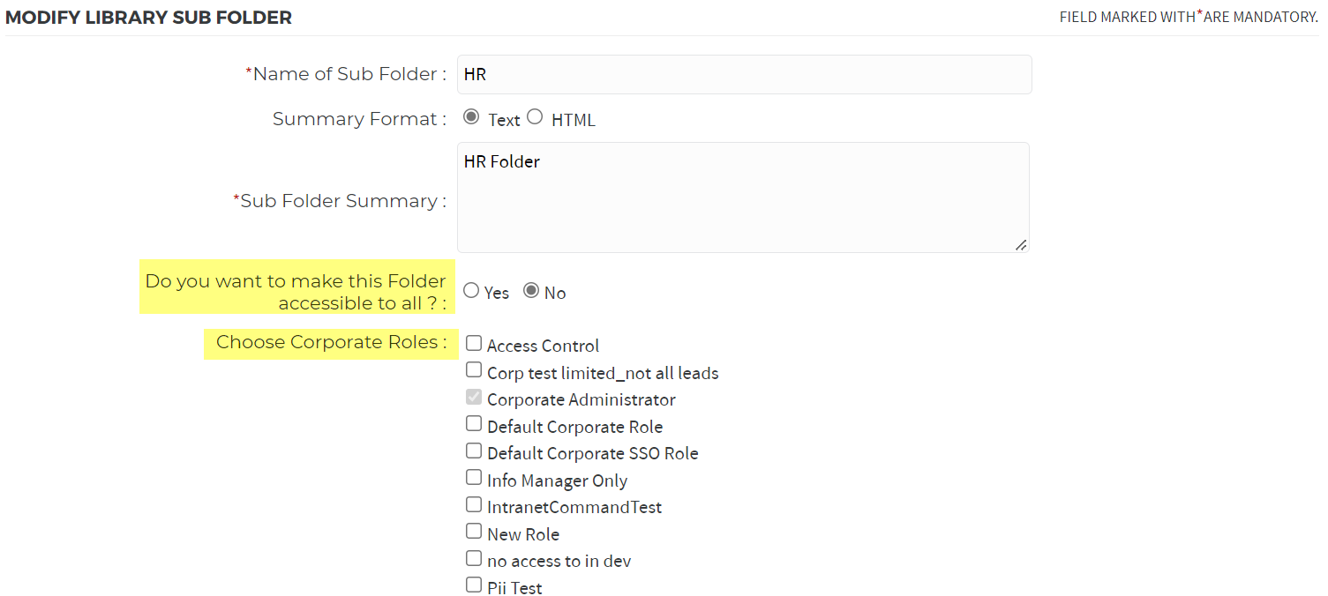
Task: Check Corp test limited_not all leads checkbox
Action: click(474, 370)
